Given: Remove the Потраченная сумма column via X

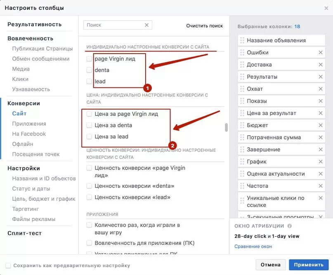Looking at the screenshot, I should point(321,137).
